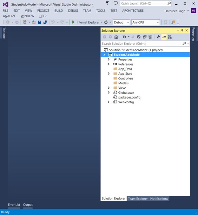198x215 pixels.
Task: Click Refresh icon in Solution Explorer
Action: [x=139, y=37]
